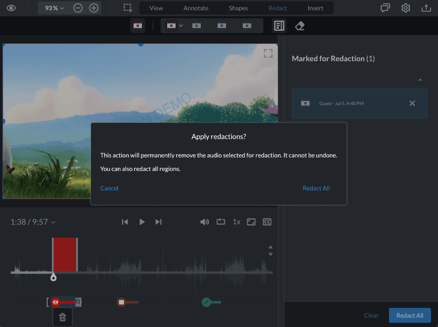Open the redaction panel list icon

point(279,26)
